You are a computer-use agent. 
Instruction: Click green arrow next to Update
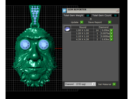tap(82, 22)
